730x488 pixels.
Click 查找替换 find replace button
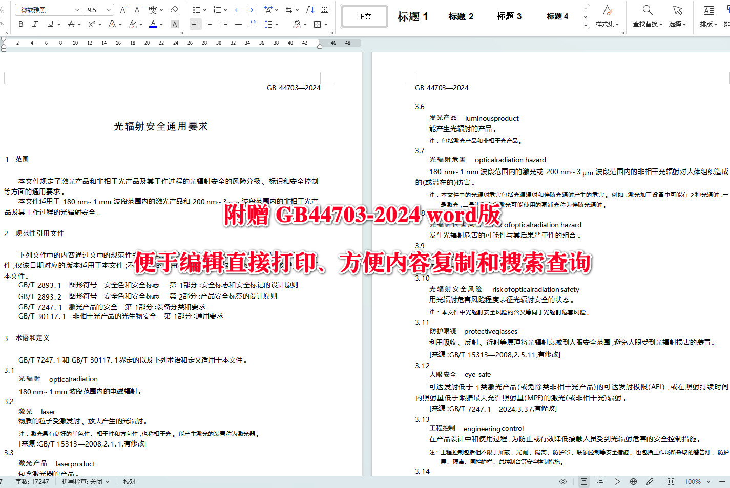(x=648, y=24)
